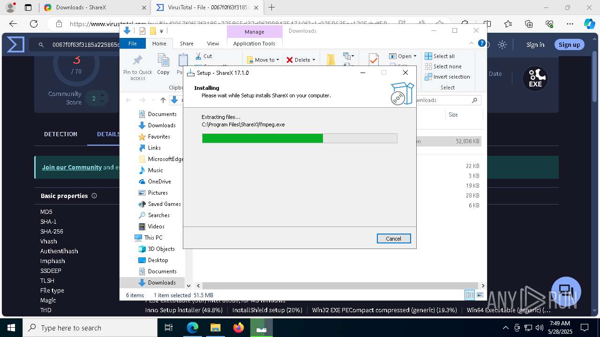The image size is (600, 337).
Task: Click the Cut scissors icon
Action: point(199,56)
